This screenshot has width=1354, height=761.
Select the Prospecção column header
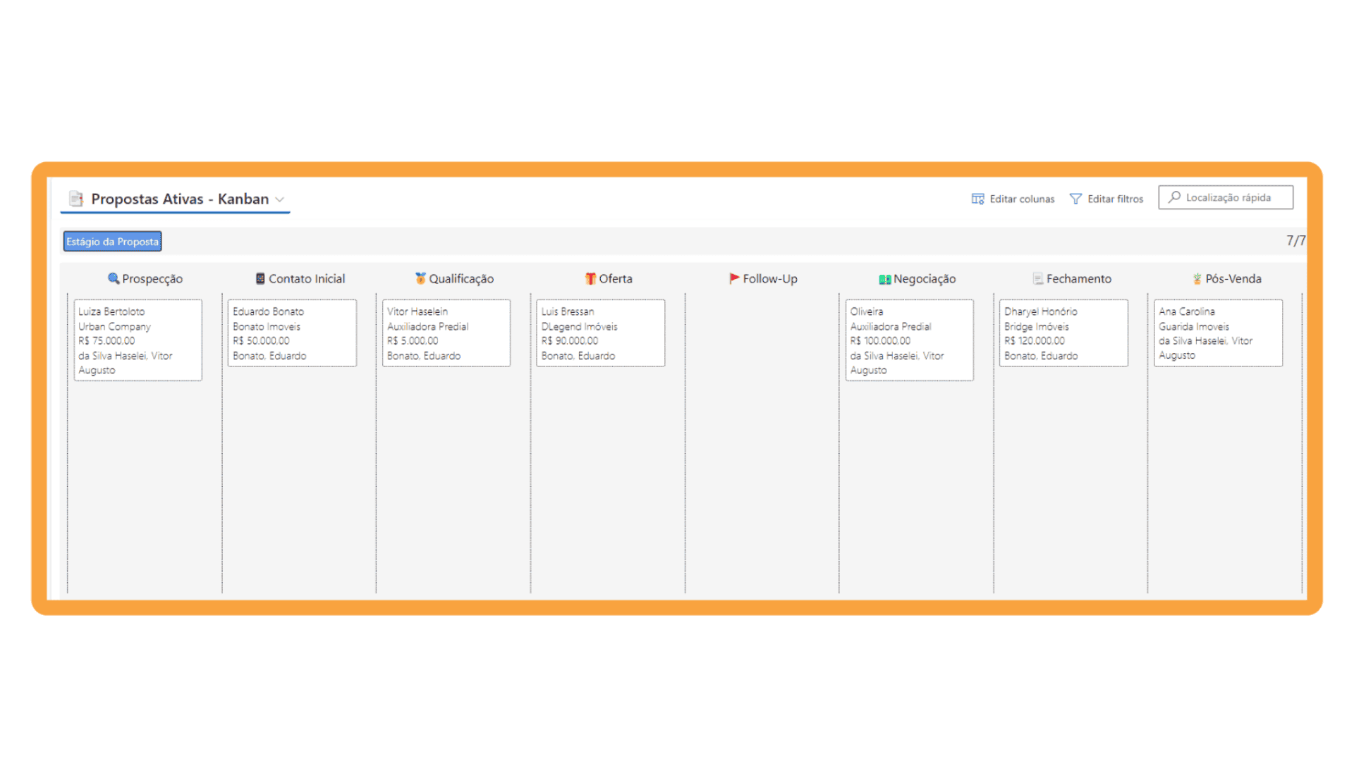click(x=145, y=278)
